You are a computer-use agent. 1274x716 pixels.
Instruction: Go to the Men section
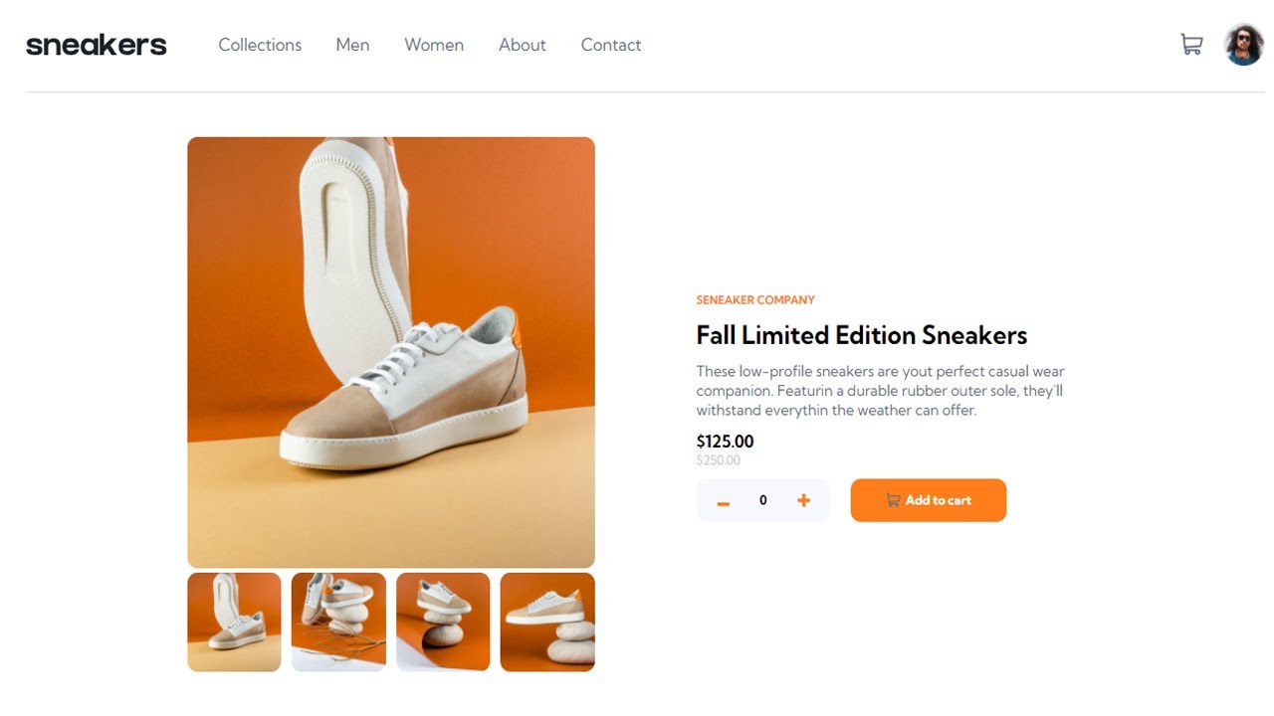pos(352,45)
